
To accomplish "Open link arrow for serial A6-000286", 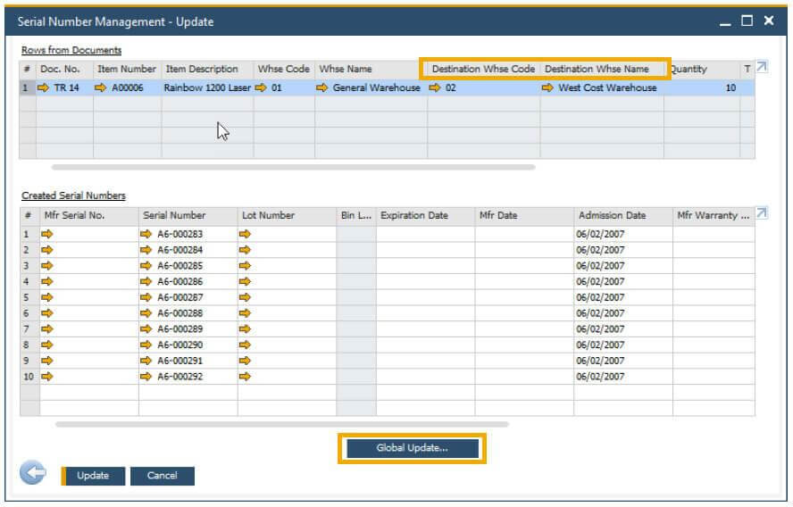I will coord(146,281).
